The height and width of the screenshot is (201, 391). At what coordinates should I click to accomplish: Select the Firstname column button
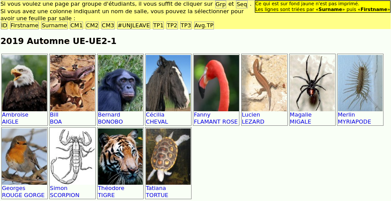[25, 26]
